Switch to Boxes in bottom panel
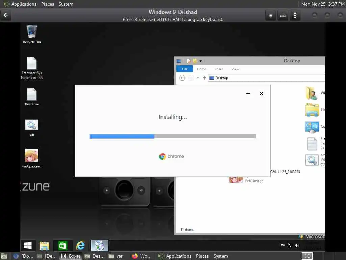Image resolution: width=346 pixels, height=260 pixels. 71,256
